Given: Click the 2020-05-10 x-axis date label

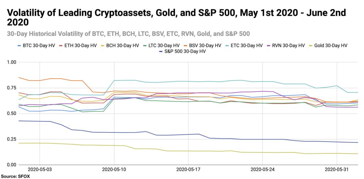Looking at the screenshot, I should pyautogui.click(x=114, y=169).
